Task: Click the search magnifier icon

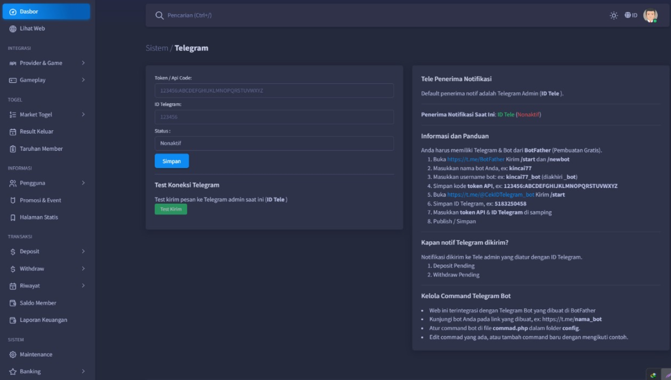Action: coord(159,15)
